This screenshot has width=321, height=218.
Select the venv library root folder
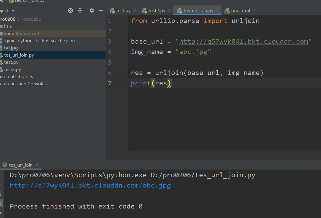[x=53, y=33]
